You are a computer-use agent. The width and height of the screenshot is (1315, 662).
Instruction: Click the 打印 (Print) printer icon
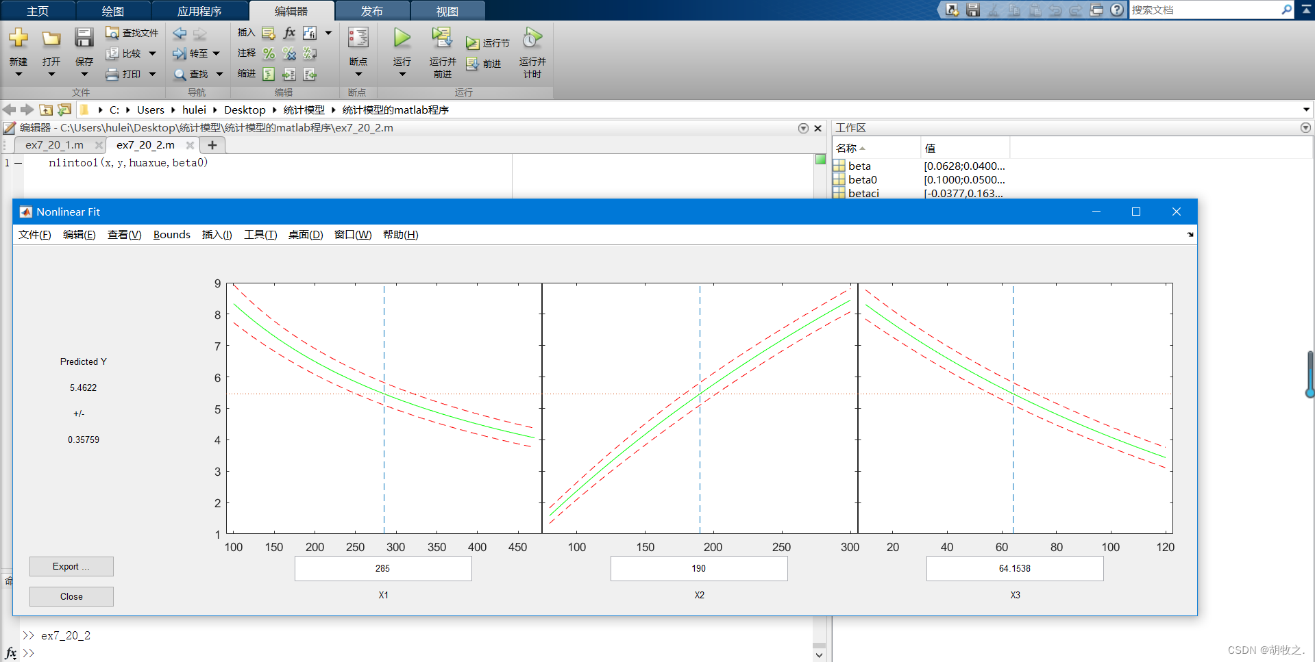pyautogui.click(x=112, y=74)
